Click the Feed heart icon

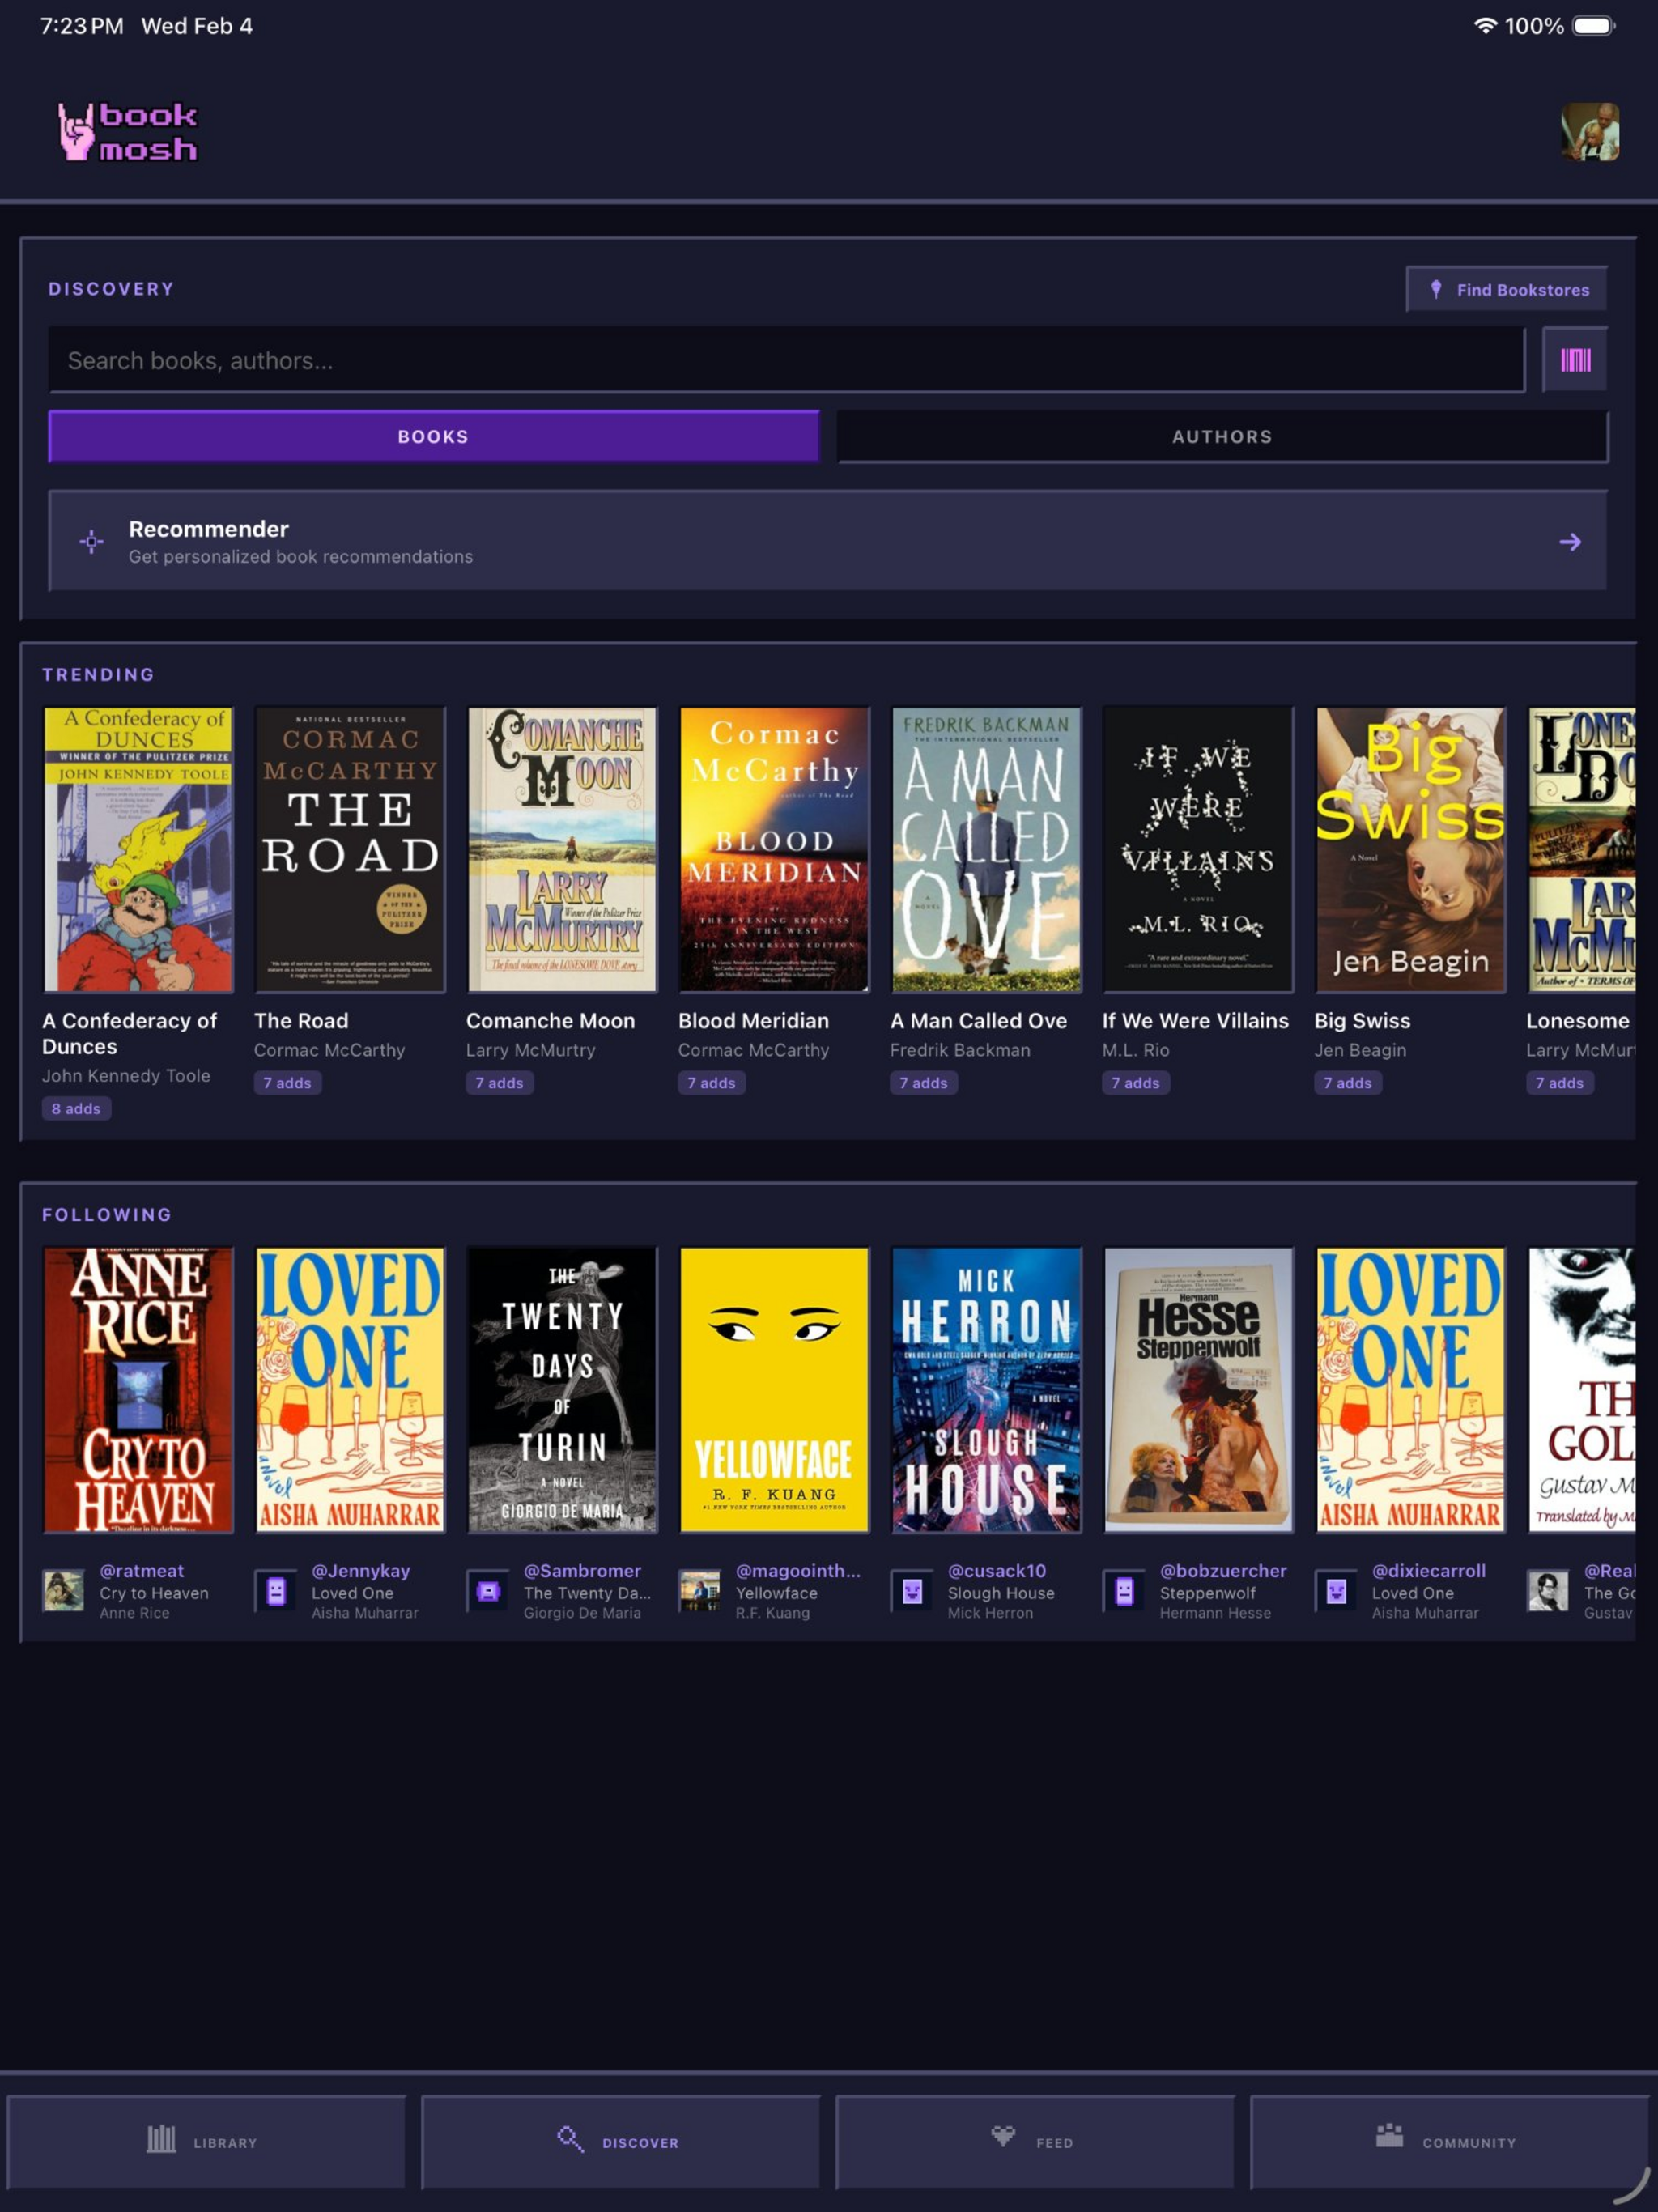point(1003,2137)
